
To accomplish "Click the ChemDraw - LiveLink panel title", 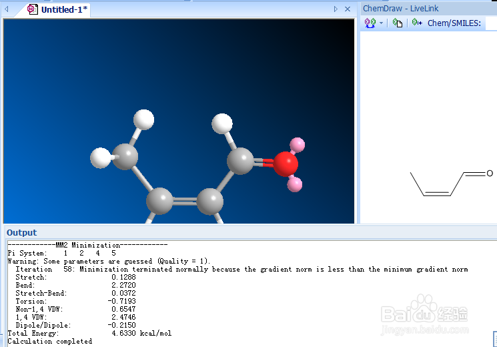I will pos(400,9).
